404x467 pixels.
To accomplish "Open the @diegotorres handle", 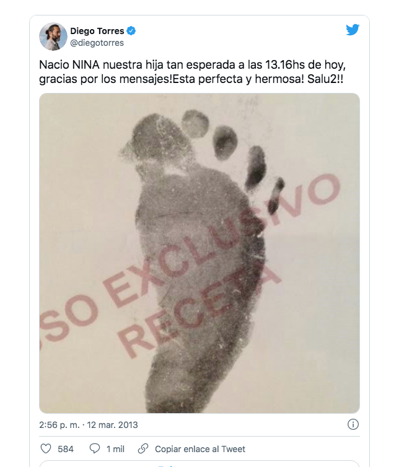I will [97, 43].
